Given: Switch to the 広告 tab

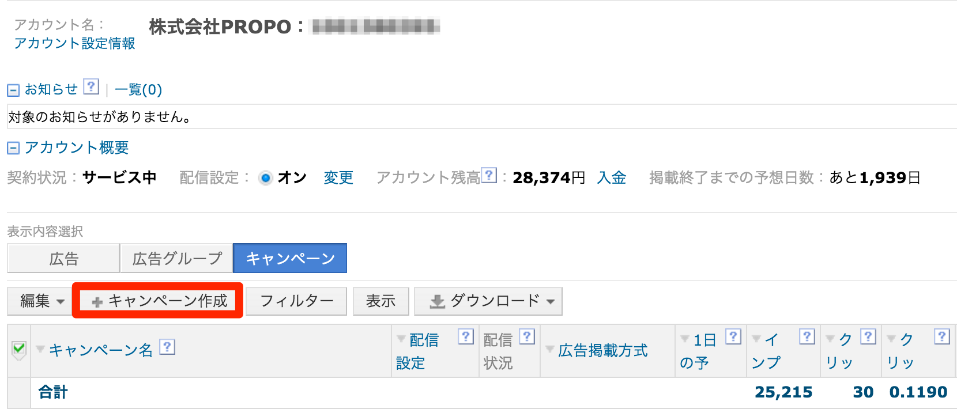Looking at the screenshot, I should click(63, 258).
